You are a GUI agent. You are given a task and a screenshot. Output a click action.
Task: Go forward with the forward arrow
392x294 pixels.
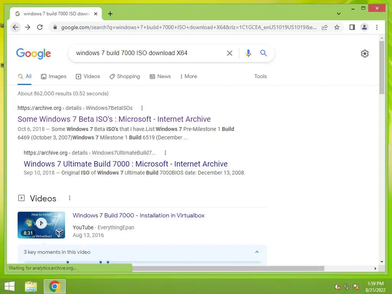coord(28,27)
